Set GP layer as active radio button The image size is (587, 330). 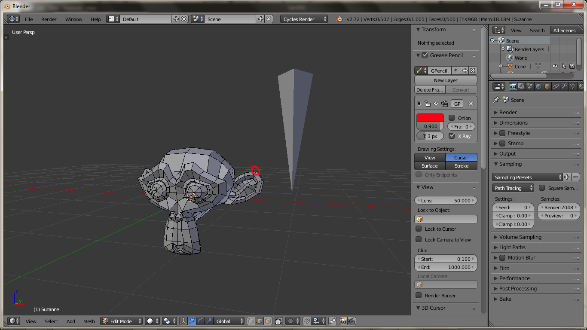click(x=419, y=104)
